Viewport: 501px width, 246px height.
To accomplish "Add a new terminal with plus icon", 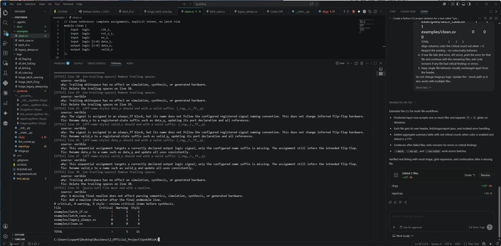I will pos(348,63).
